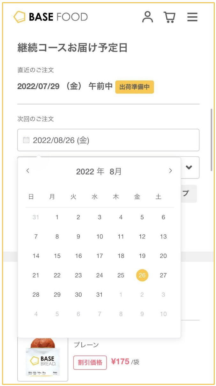Click the partially hidden プ button
Screen dimensions: 216x386
click(189, 194)
